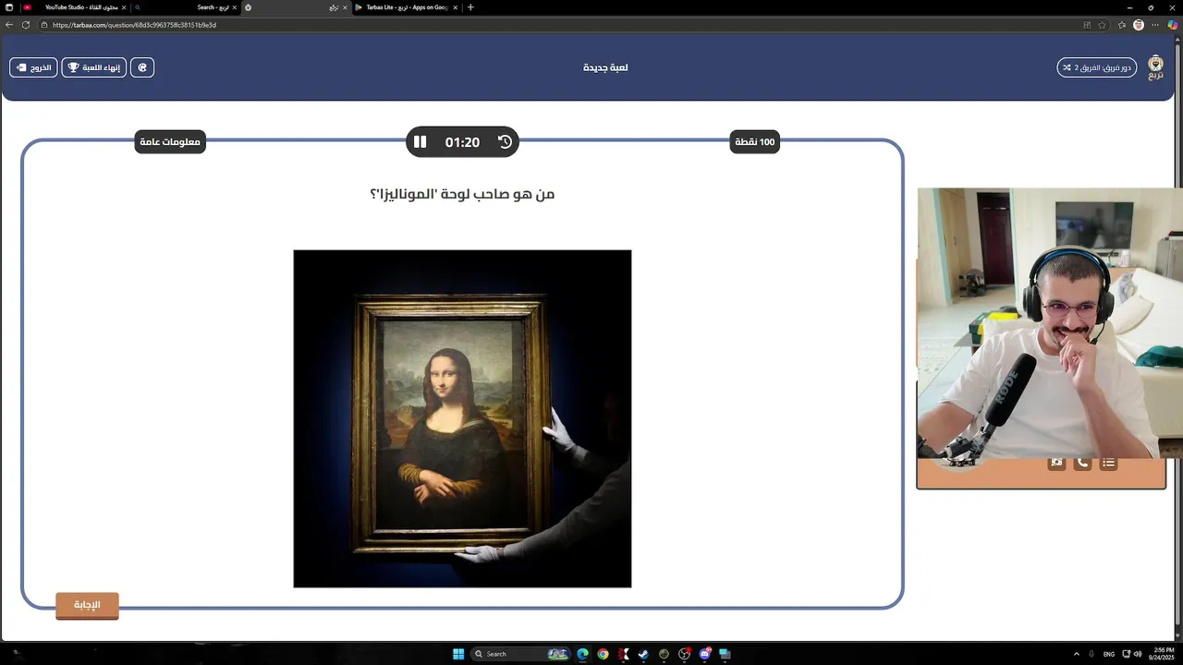The height and width of the screenshot is (665, 1183).
Task: Open Discord from the taskbar
Action: [705, 654]
